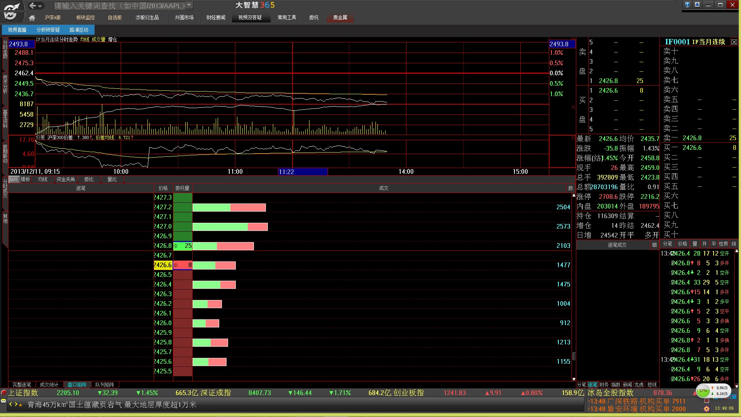
Task: Switch to the 完整逐笔 bottom tab
Action: (x=22, y=385)
